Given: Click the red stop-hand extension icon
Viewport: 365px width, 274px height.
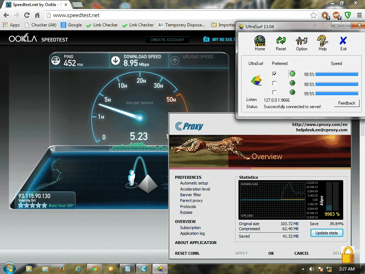Looking at the screenshot, I should pyautogui.click(x=325, y=15).
